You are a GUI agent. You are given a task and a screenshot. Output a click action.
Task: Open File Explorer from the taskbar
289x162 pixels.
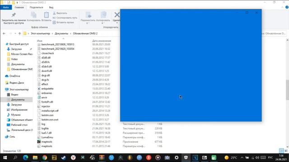click(35, 157)
